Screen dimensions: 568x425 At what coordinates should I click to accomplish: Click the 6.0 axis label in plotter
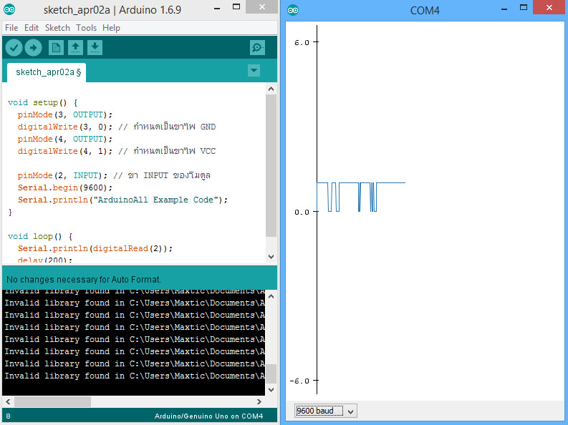click(x=302, y=43)
